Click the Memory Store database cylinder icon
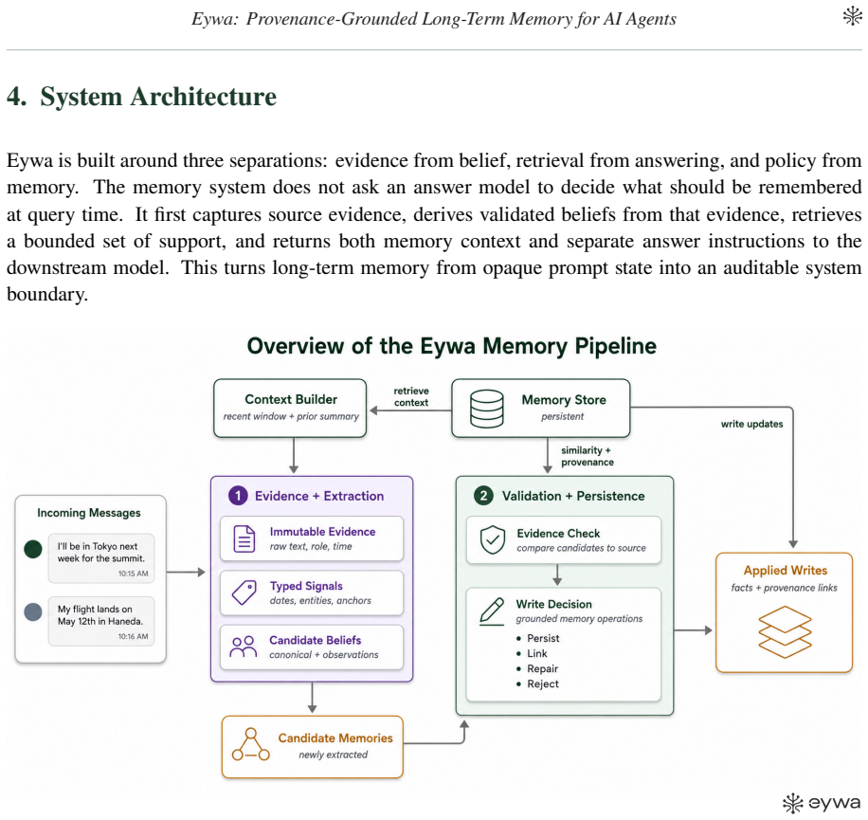This screenshot has height=820, width=868. pyautogui.click(x=486, y=409)
